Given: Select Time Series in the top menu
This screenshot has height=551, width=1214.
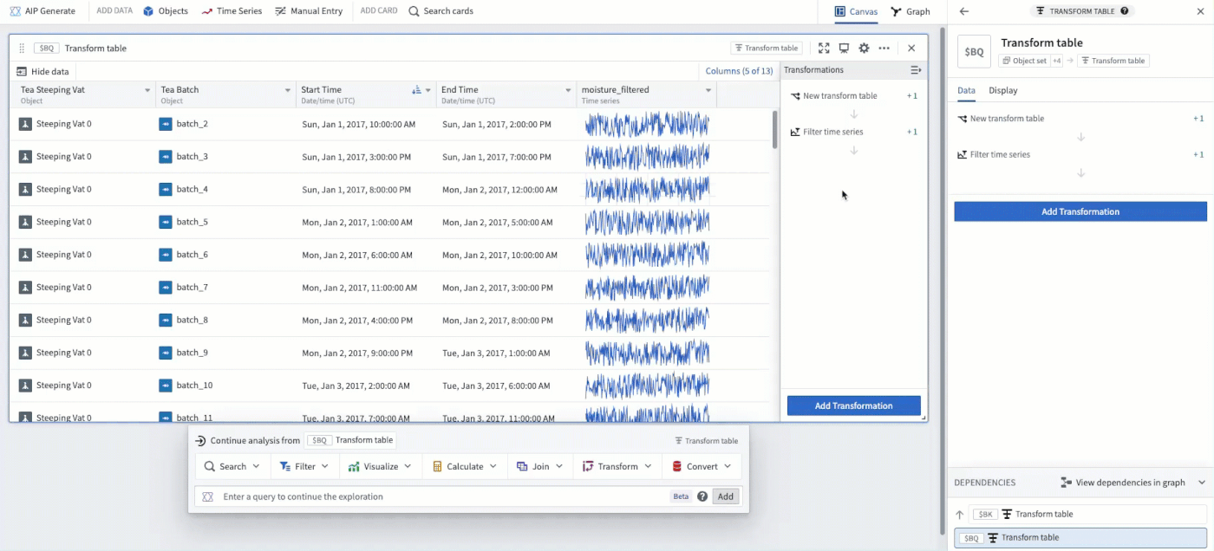Looking at the screenshot, I should point(232,11).
